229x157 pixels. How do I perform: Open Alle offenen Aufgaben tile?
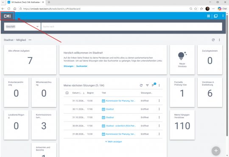pyautogui.click(x=30, y=60)
